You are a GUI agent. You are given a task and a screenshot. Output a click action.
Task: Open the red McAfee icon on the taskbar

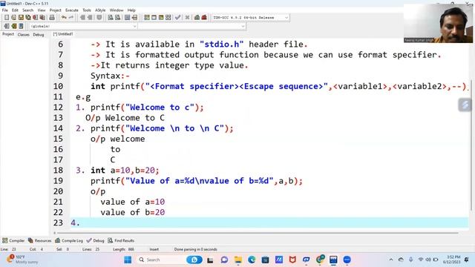(292, 260)
